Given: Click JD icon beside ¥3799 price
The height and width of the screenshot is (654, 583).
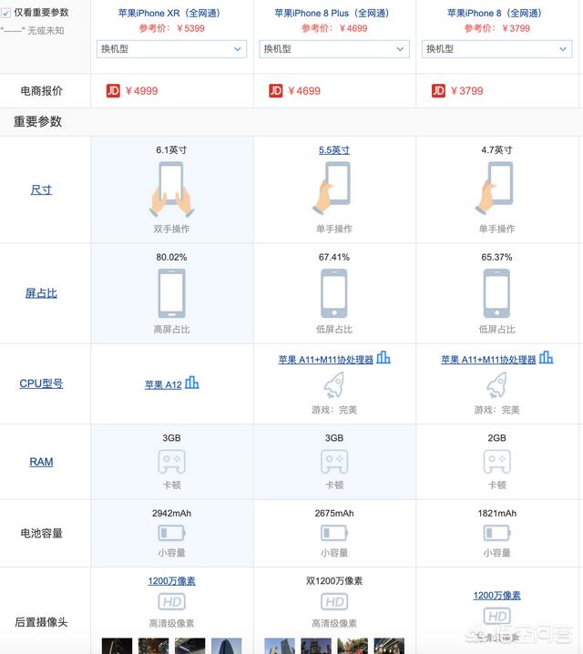Looking at the screenshot, I should point(438,90).
